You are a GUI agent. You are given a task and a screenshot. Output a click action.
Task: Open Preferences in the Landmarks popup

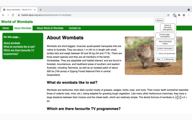169,59
